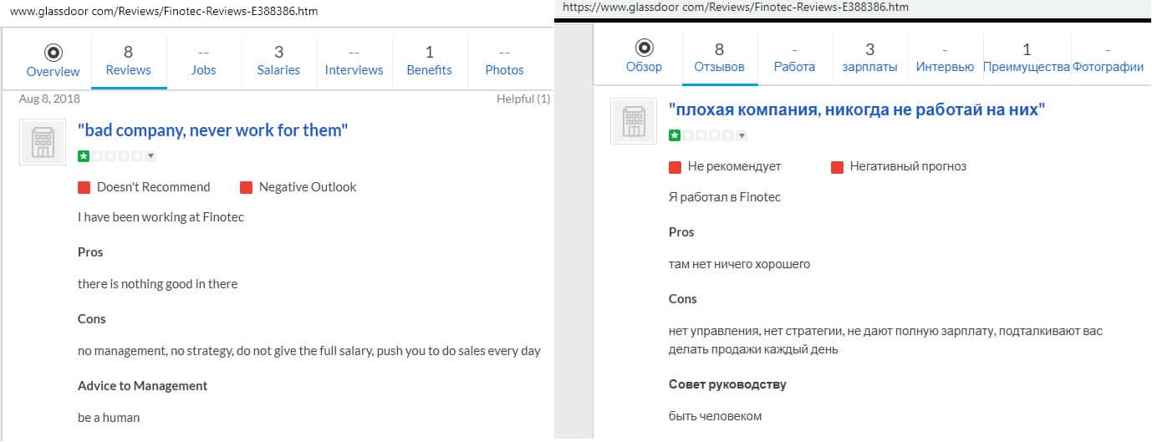This screenshot has height=442, width=1152.
Task: Click the Обзор target icon
Action: click(x=645, y=48)
